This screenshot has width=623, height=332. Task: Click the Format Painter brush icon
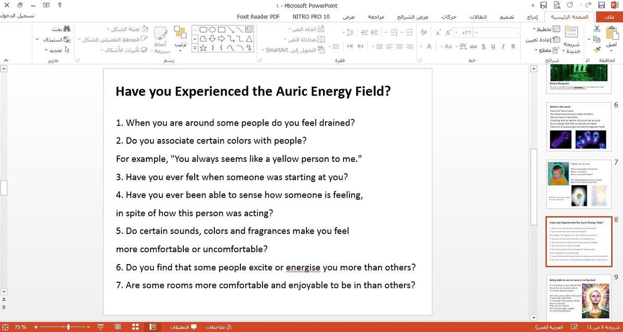[x=597, y=49]
